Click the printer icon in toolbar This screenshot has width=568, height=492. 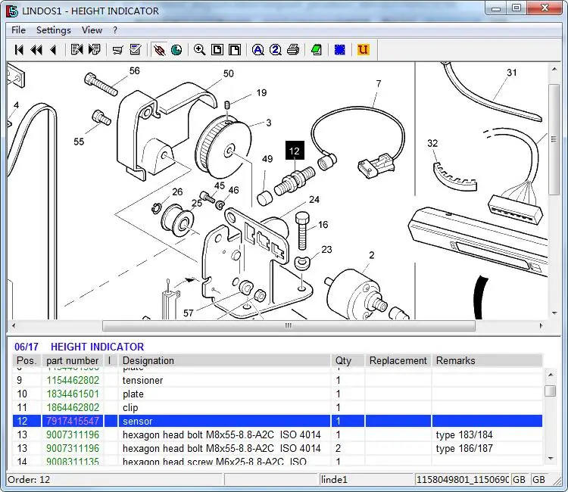[293, 50]
